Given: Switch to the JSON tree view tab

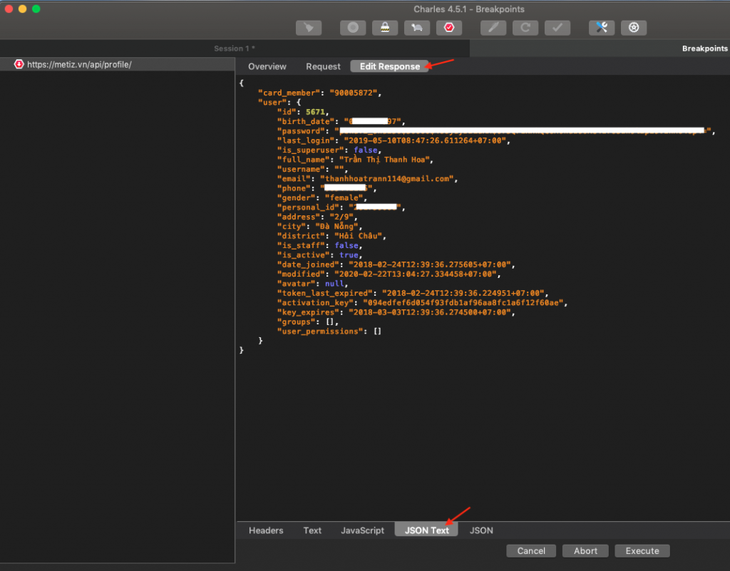Looking at the screenshot, I should tap(481, 530).
